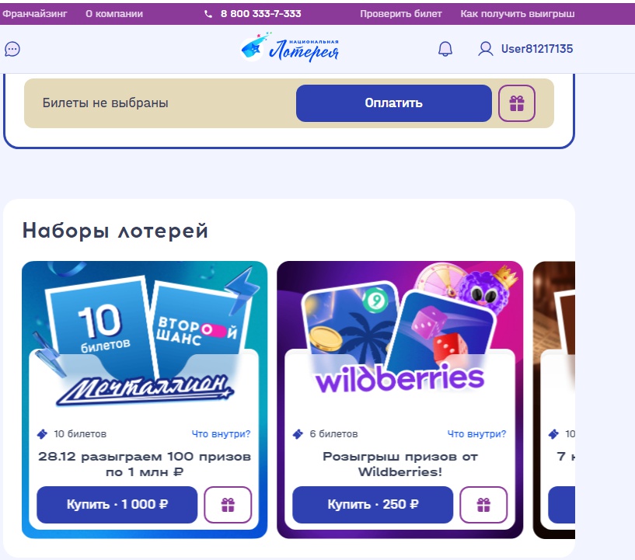Gift the Мечталлион set via gift icon
Image resolution: width=635 pixels, height=560 pixels.
click(x=228, y=505)
